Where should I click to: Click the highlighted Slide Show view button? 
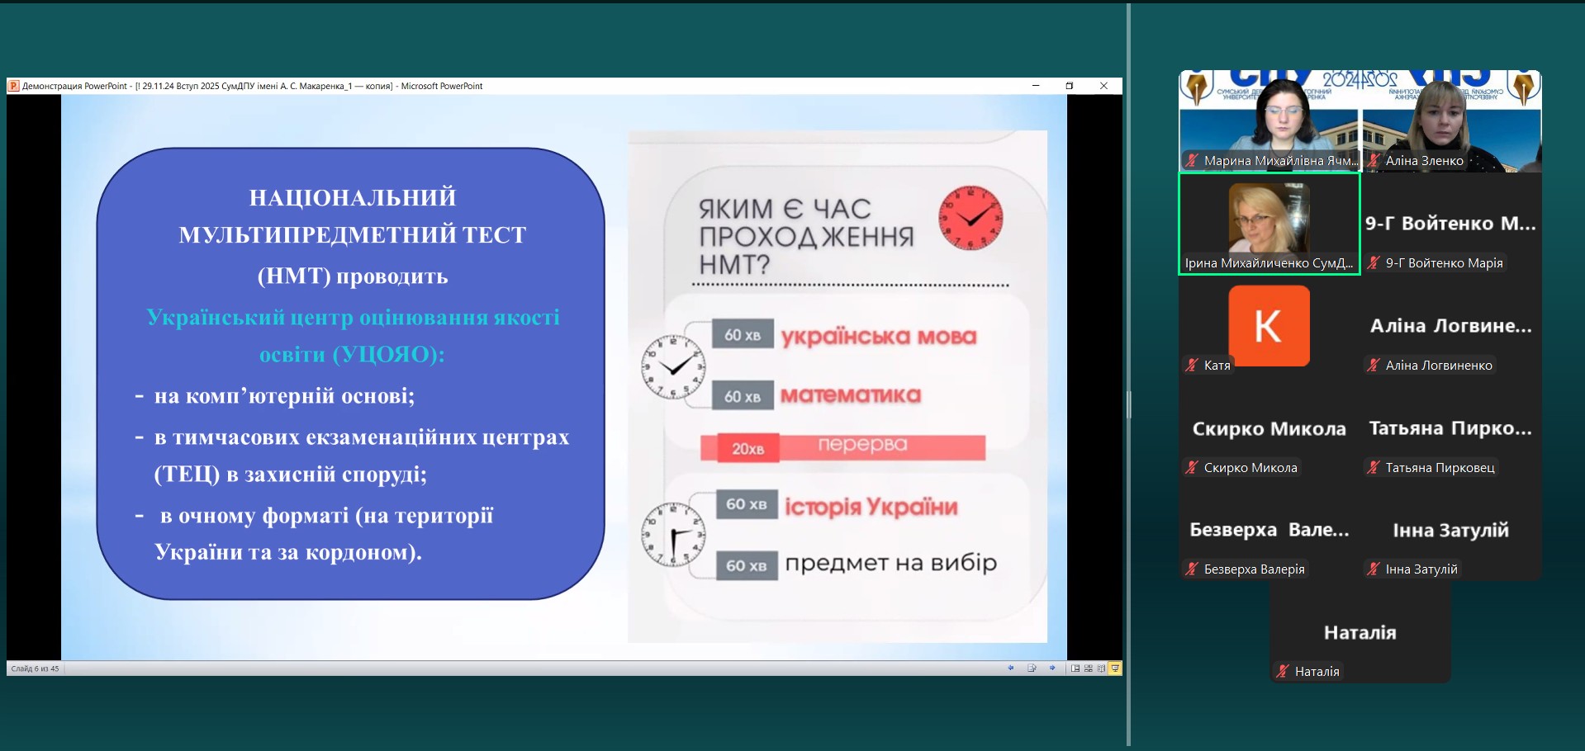pyautogui.click(x=1115, y=668)
